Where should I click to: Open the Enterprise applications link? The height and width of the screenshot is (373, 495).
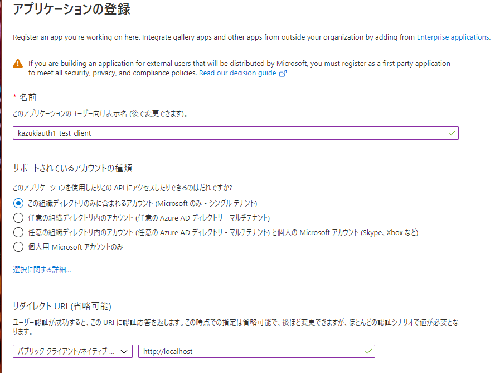point(453,37)
